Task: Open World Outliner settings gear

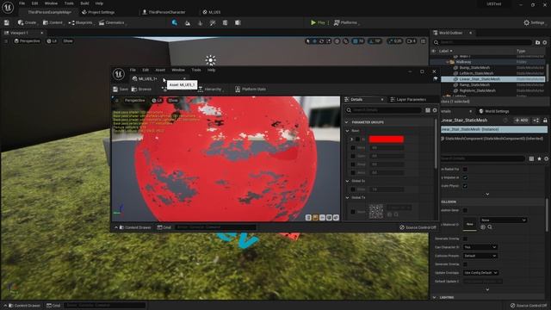Action: (545, 42)
